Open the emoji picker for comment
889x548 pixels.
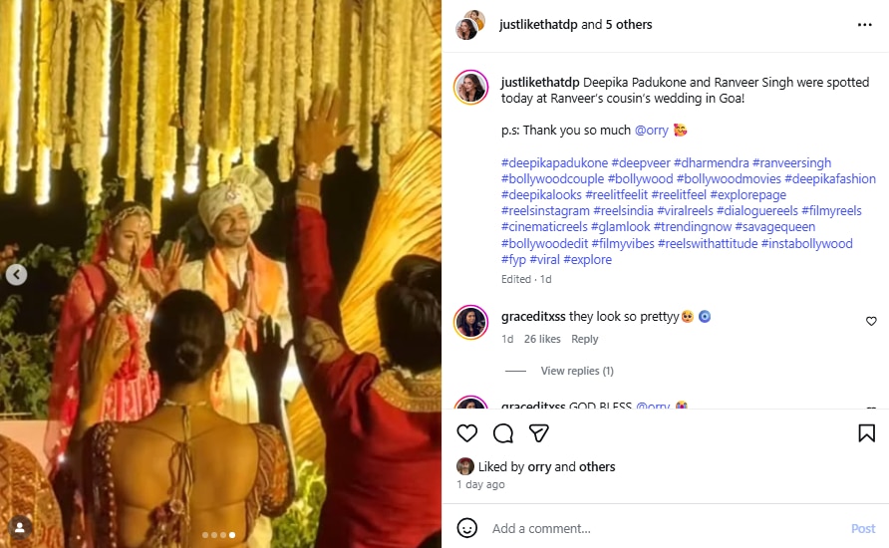[466, 528]
